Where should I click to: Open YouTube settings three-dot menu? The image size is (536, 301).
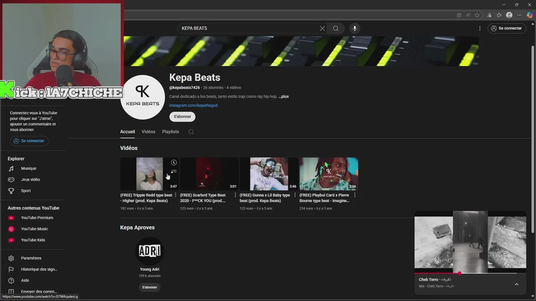(480, 28)
